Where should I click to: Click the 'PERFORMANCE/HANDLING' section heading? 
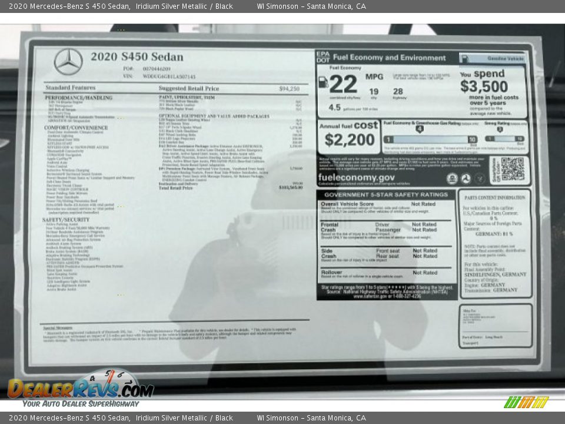78,98
